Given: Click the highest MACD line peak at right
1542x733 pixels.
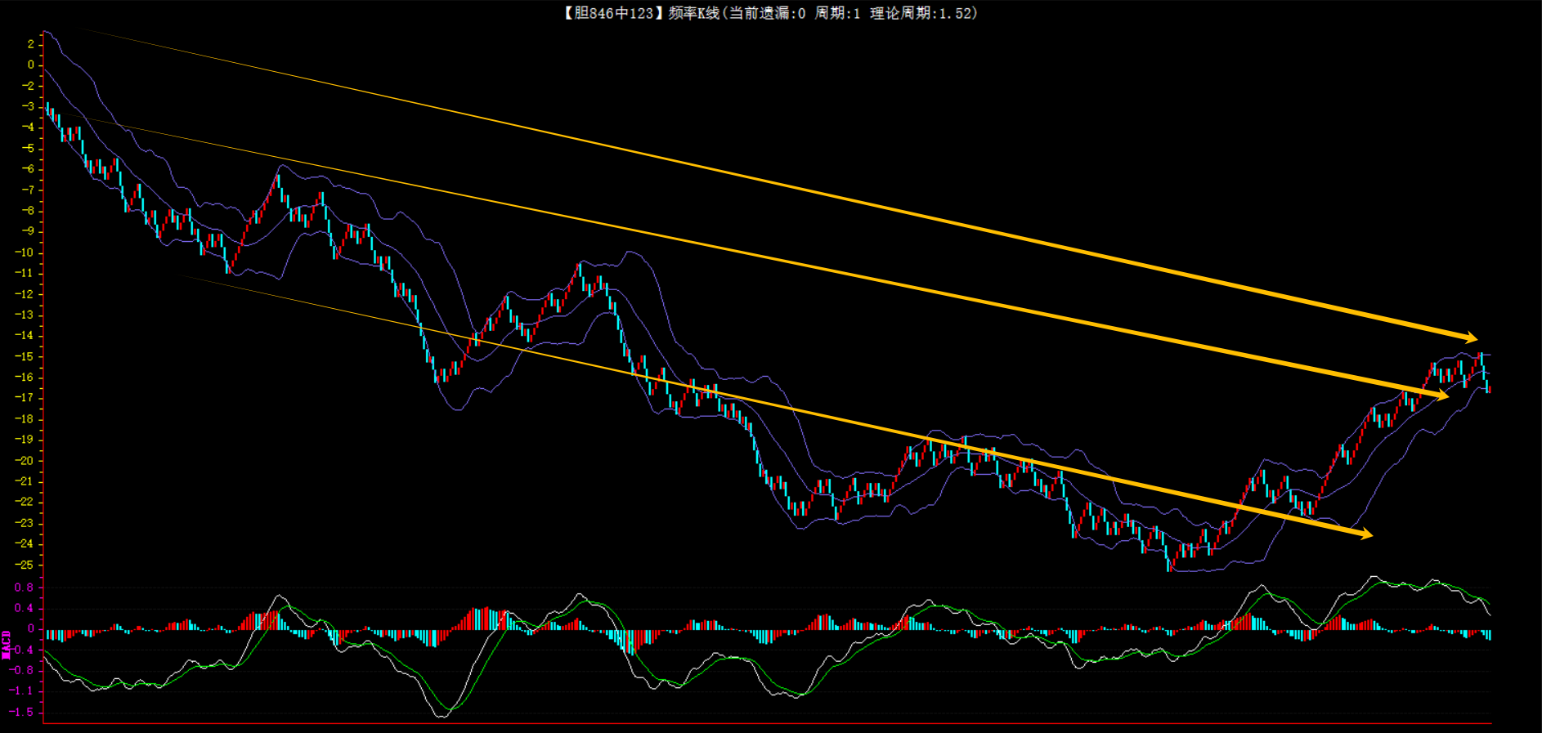Looking at the screenshot, I should [x=1374, y=577].
